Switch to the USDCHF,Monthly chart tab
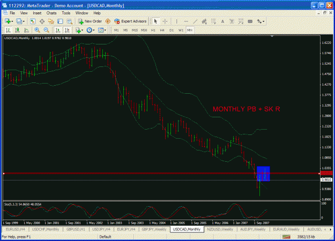 46,229
